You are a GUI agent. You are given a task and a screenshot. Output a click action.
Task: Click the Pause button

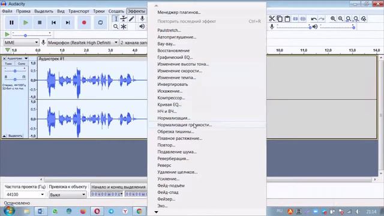pyautogui.click(x=11, y=23)
